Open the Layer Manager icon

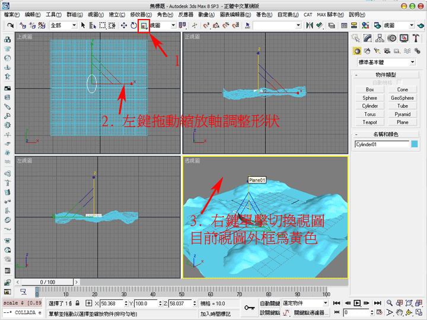(x=332, y=26)
